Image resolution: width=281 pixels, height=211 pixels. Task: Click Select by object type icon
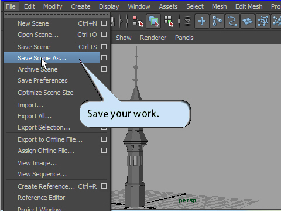pyautogui.click(x=153, y=21)
